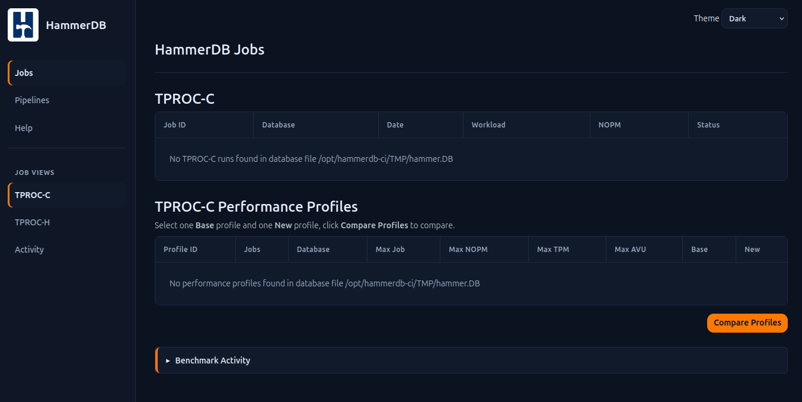Click the HammerDB title text in sidebar
This screenshot has width=802, height=402.
coord(76,25)
